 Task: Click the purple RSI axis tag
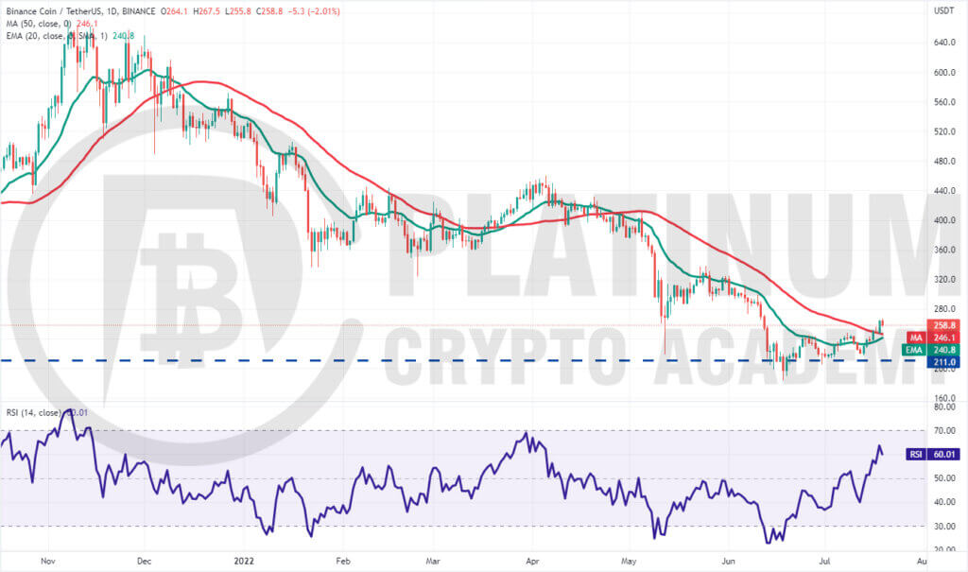[915, 454]
